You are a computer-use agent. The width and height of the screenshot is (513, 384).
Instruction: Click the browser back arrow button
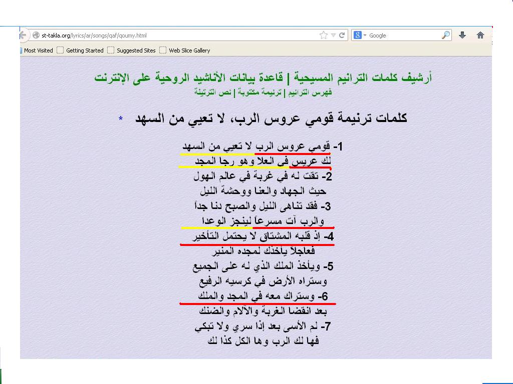(23, 35)
